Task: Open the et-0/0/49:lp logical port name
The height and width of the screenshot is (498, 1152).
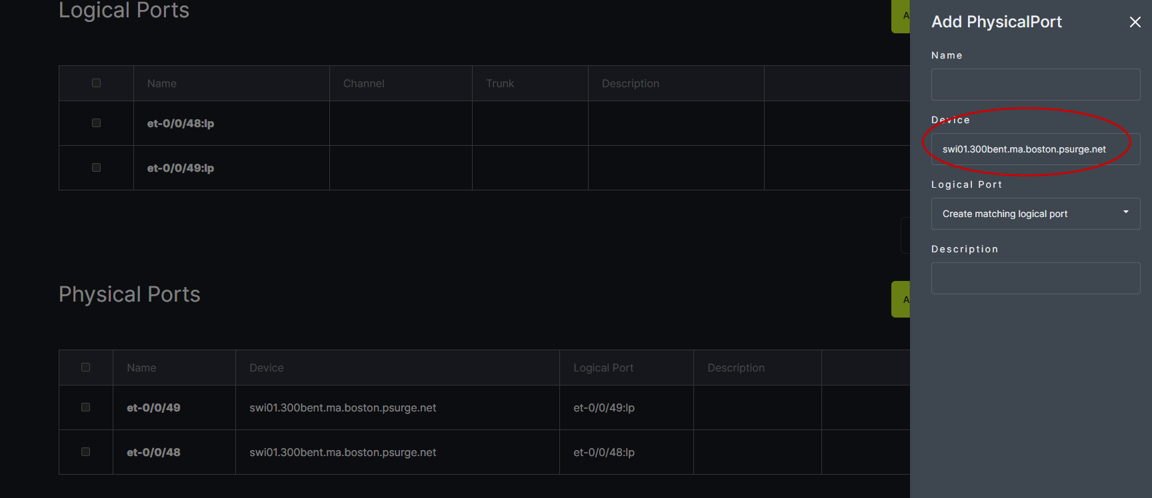Action: (180, 168)
